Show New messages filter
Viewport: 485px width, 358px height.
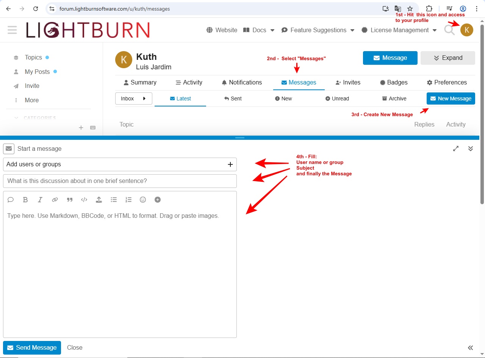[x=283, y=98]
